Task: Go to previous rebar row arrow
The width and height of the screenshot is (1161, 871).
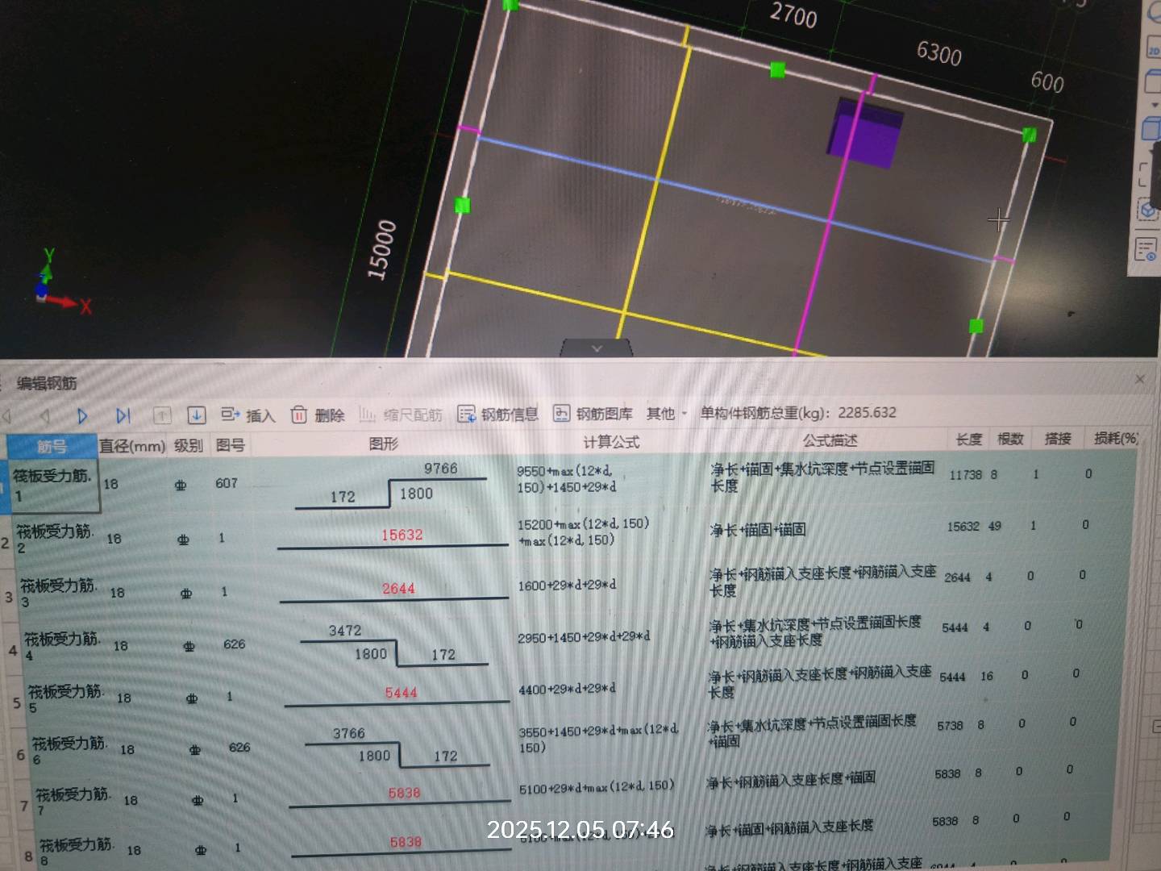Action: click(45, 416)
